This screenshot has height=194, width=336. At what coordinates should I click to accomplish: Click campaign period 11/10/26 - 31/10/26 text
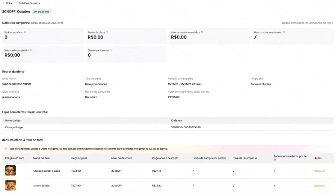click(185, 84)
